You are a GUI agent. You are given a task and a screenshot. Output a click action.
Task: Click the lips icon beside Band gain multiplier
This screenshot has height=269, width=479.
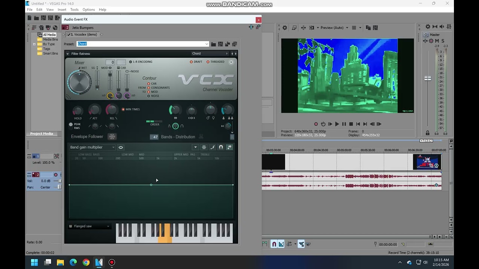120,147
